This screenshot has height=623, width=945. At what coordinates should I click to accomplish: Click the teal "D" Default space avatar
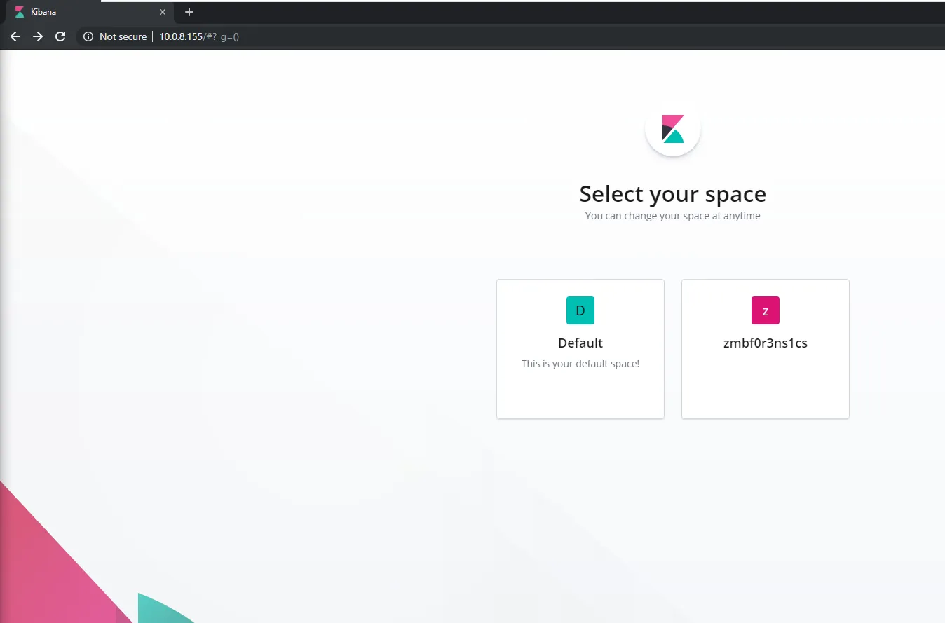(x=580, y=310)
